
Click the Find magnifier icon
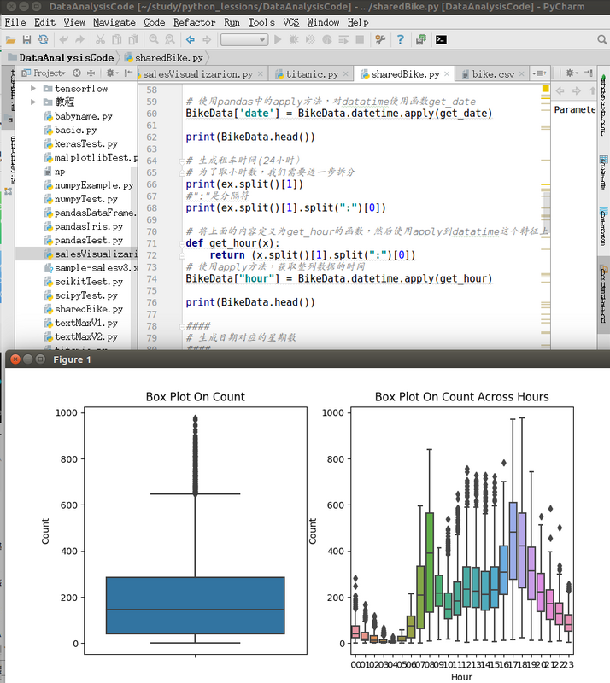click(154, 39)
